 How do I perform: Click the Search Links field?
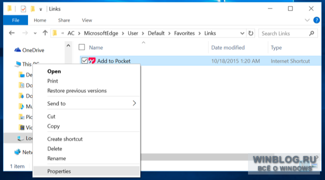coord(288,33)
